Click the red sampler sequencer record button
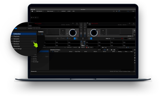159x96 pixels. pos(87,47)
